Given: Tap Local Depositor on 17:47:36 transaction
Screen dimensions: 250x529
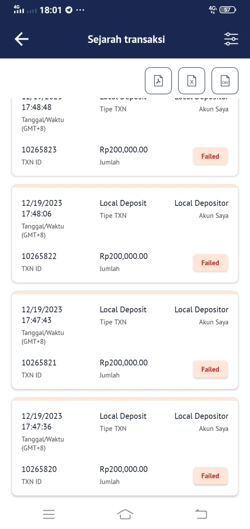Looking at the screenshot, I should tap(201, 416).
